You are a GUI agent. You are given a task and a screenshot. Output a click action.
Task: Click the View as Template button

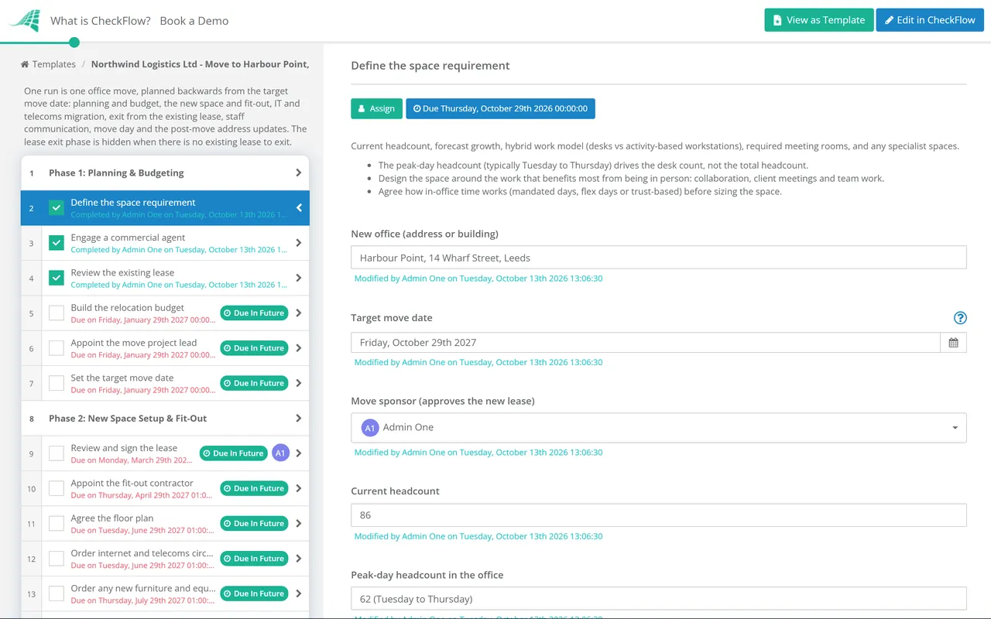click(819, 20)
